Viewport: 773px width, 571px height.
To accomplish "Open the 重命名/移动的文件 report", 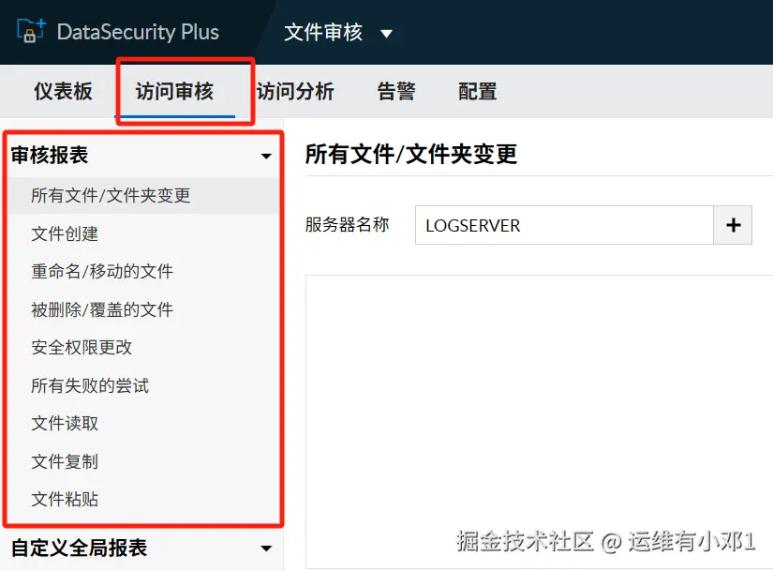I will [x=102, y=271].
